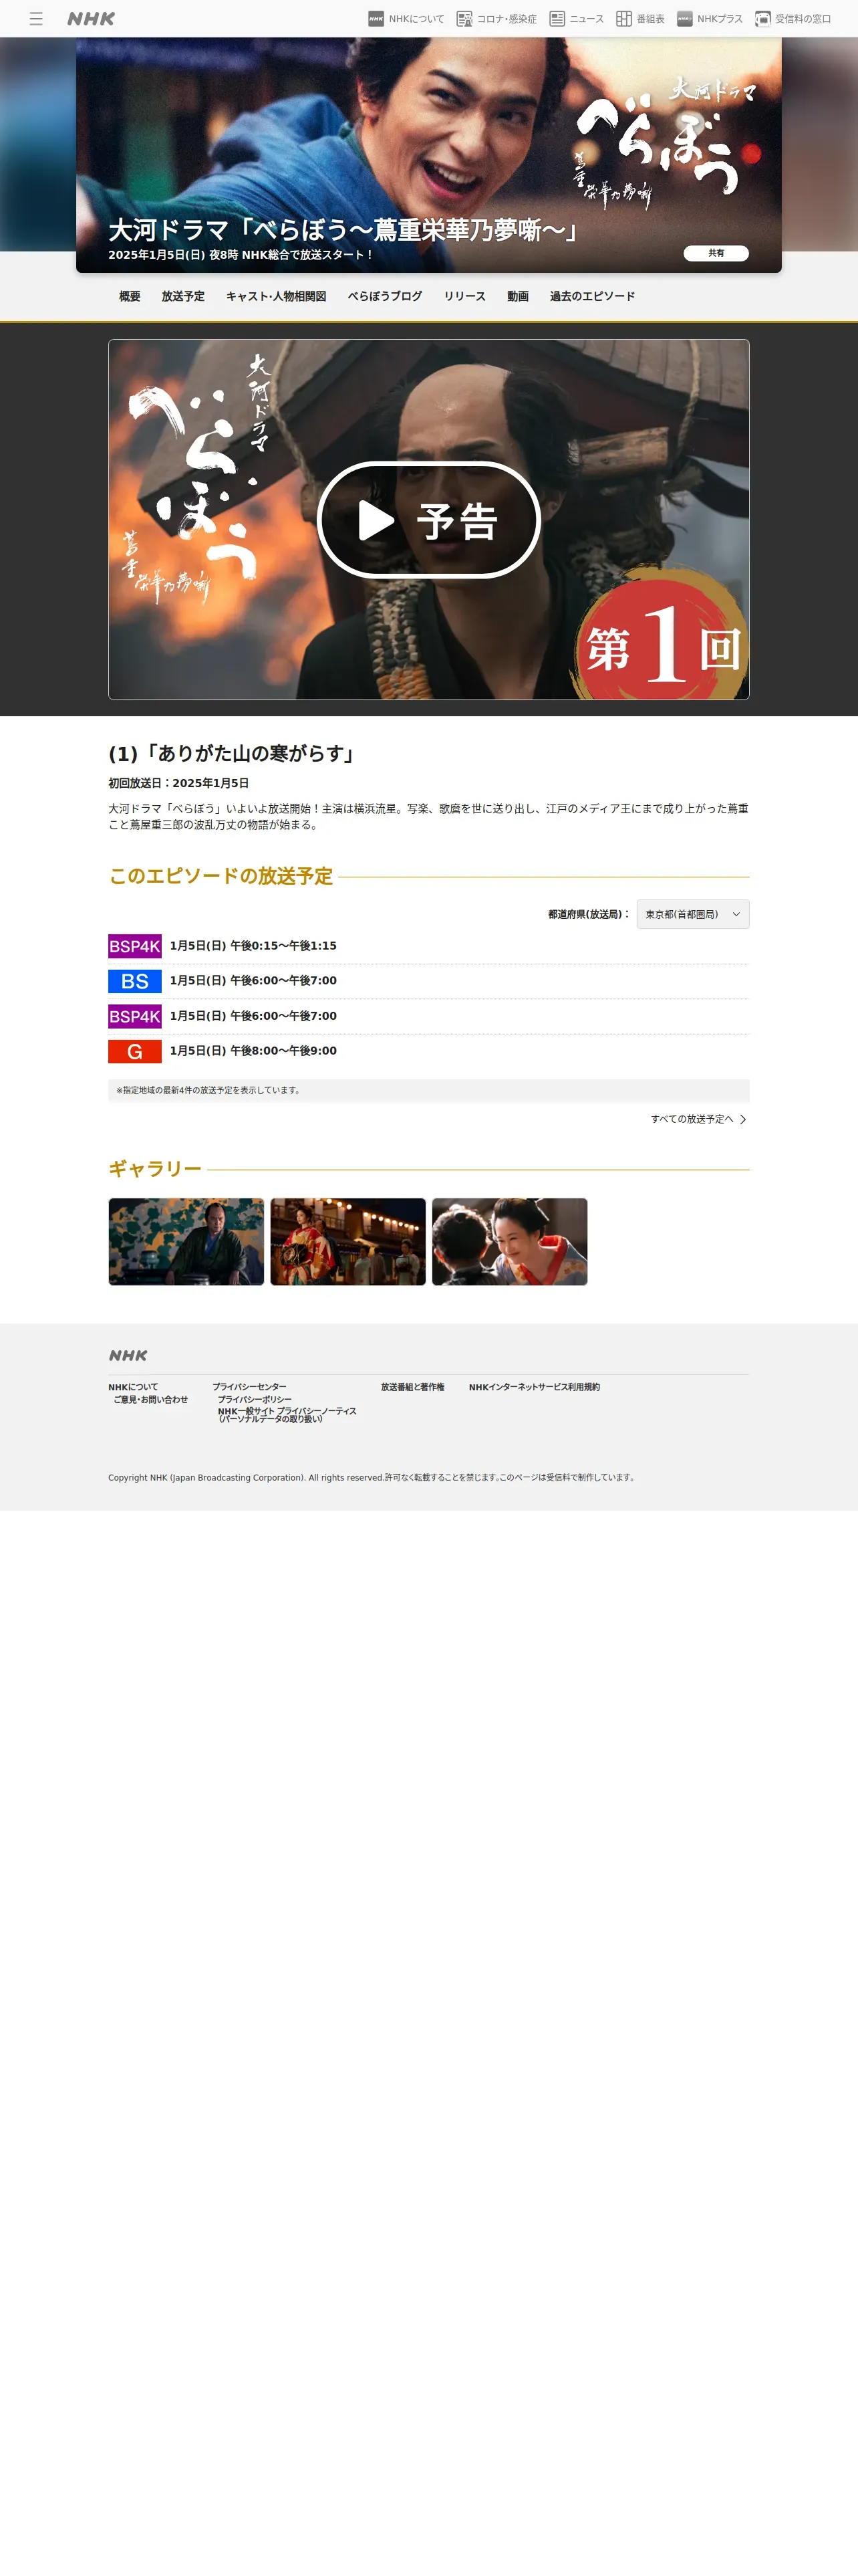Click the 共有 share button

[x=716, y=253]
